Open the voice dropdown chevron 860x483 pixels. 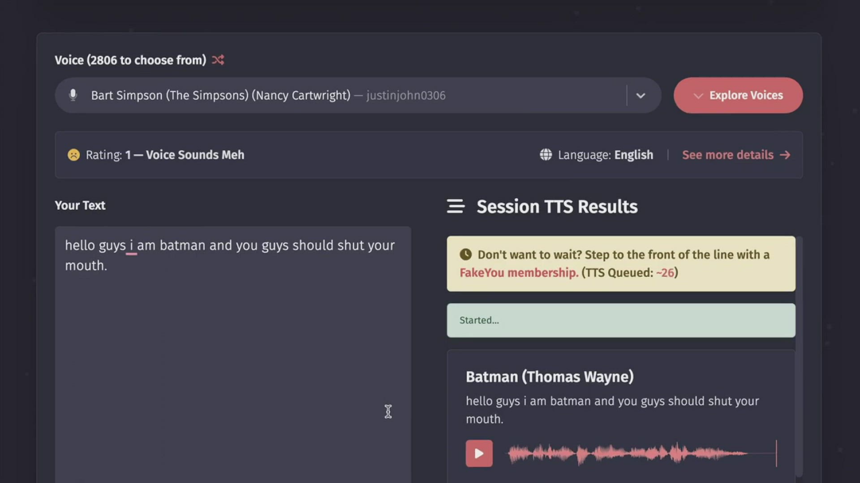coord(641,95)
